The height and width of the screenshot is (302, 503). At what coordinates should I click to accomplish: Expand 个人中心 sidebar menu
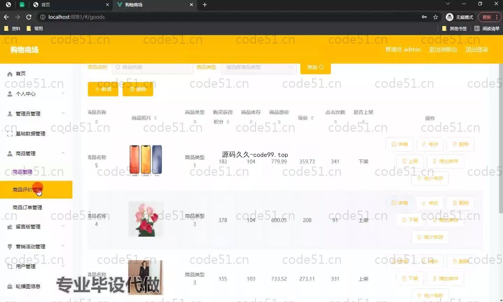pos(36,94)
